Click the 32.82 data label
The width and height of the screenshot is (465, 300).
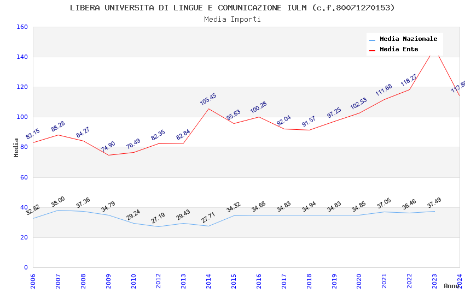33,210
